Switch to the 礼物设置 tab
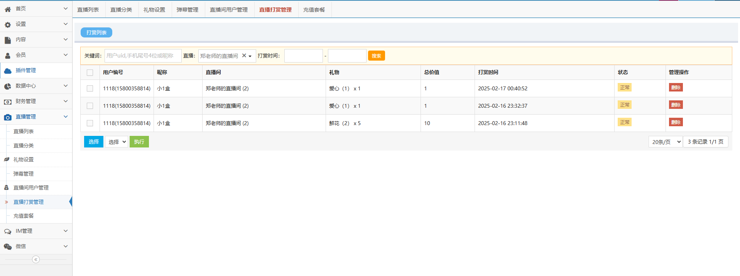 (154, 10)
